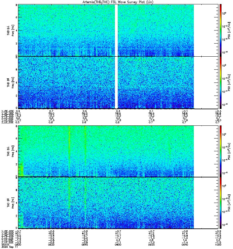Image resolution: width=233 pixels, height=249 pixels.
Task: Click the 'hhmm' time axis label
Action: click(x=5, y=245)
